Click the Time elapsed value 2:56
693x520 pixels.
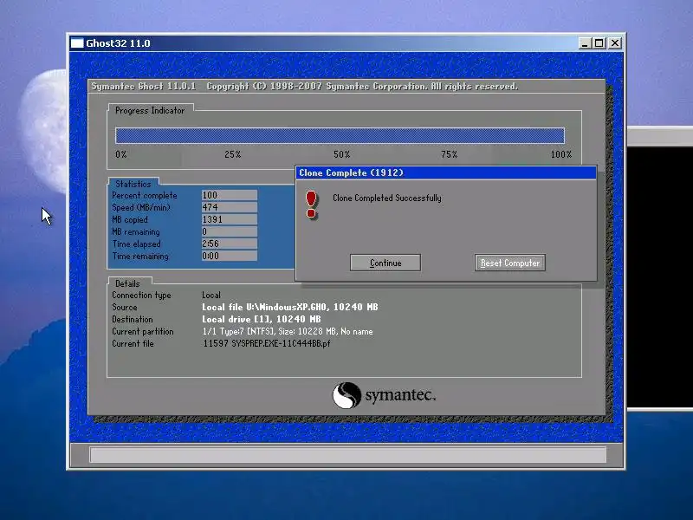[x=230, y=244]
